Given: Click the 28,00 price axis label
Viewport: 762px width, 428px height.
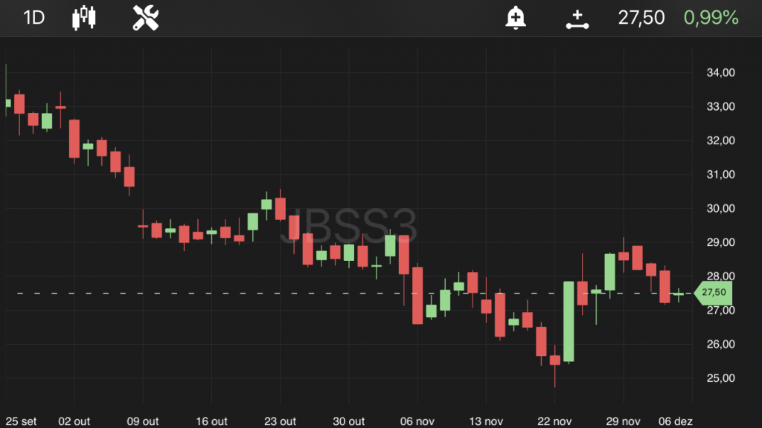Looking at the screenshot, I should click(x=720, y=276).
